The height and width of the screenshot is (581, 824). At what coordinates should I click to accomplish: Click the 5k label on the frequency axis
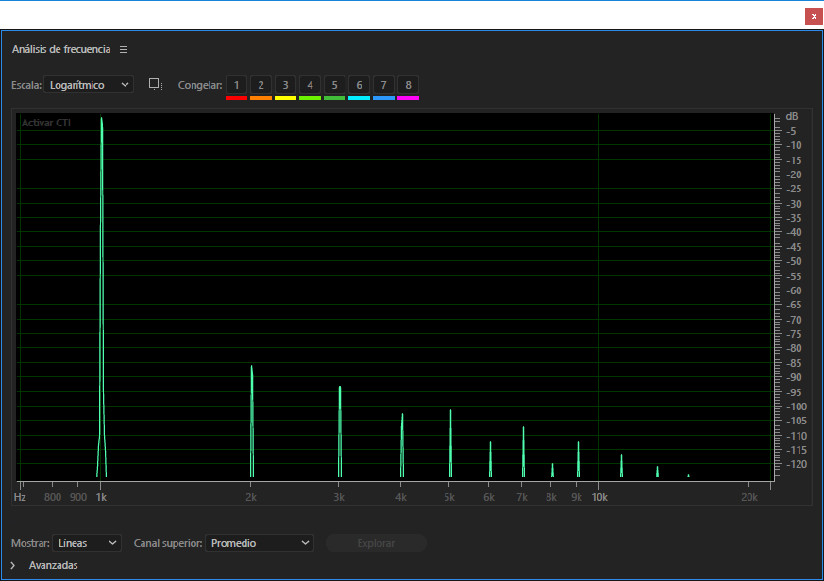[449, 497]
